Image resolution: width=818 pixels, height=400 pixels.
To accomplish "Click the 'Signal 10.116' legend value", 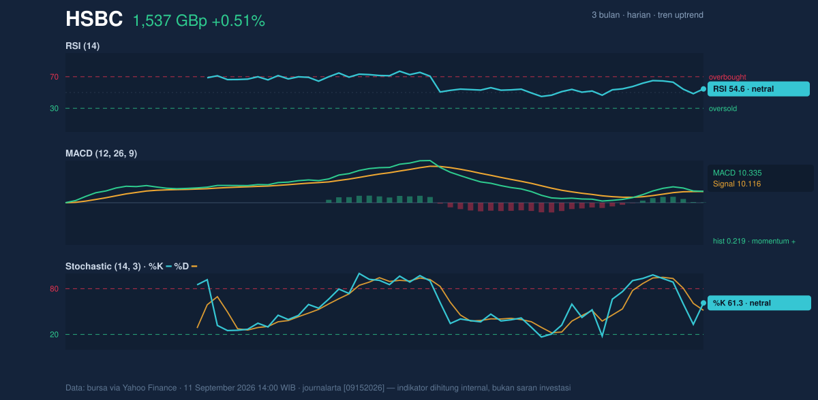I will (737, 184).
